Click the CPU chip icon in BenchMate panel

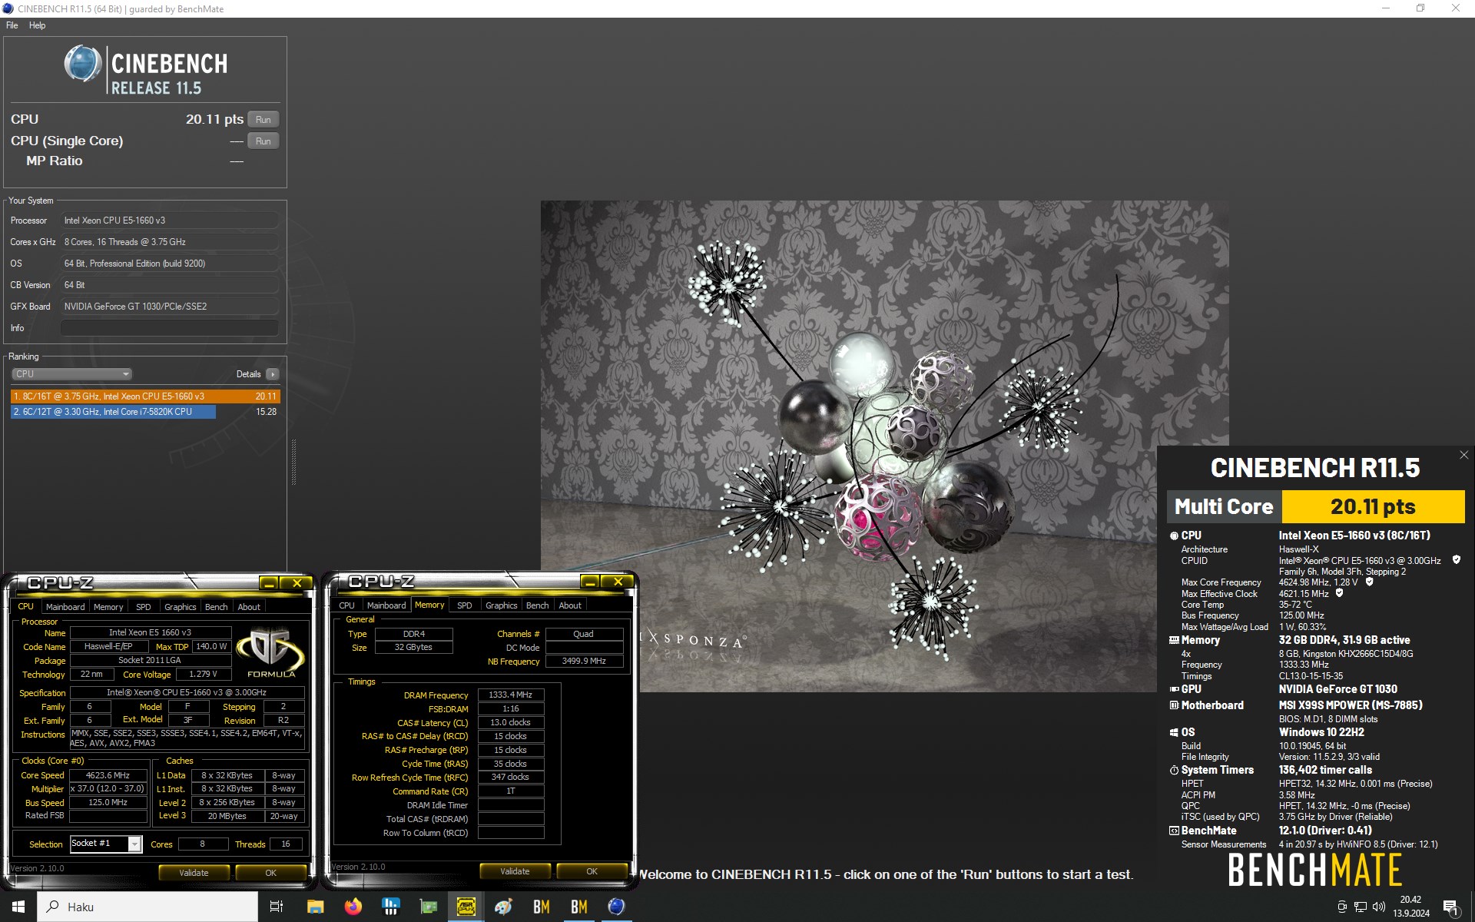point(1174,536)
